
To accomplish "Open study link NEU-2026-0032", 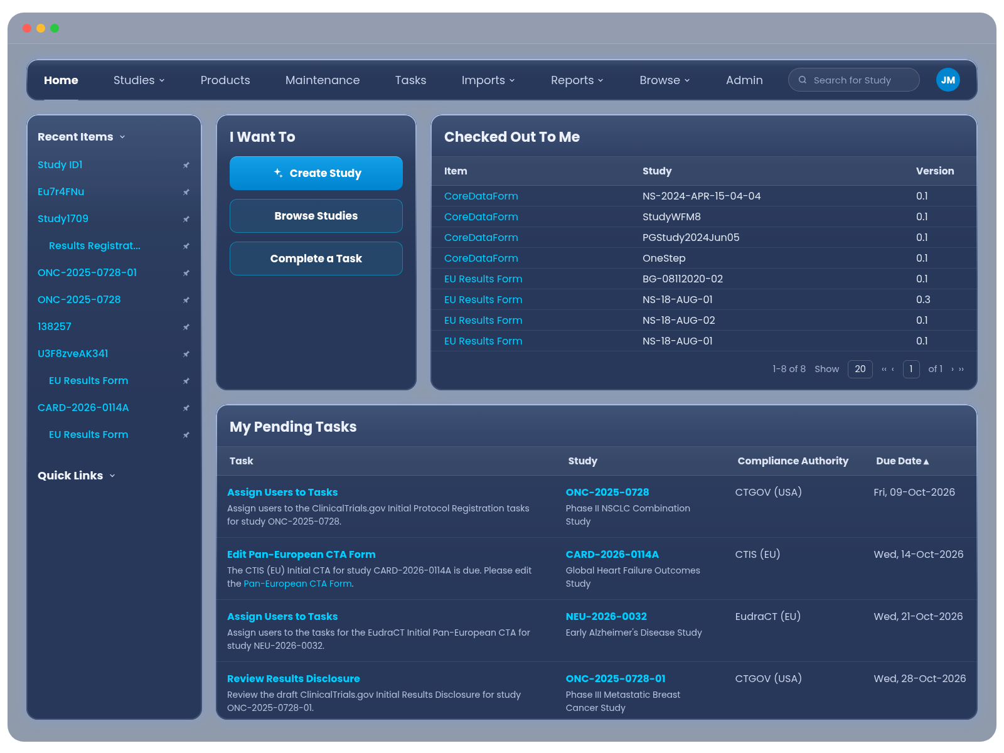I will (x=606, y=617).
